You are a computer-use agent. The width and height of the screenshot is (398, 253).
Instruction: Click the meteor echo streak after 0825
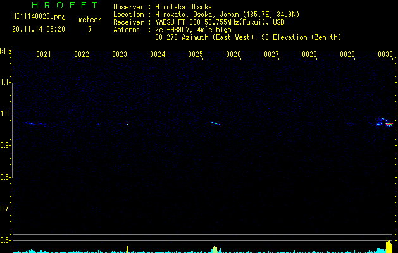[x=216, y=123]
